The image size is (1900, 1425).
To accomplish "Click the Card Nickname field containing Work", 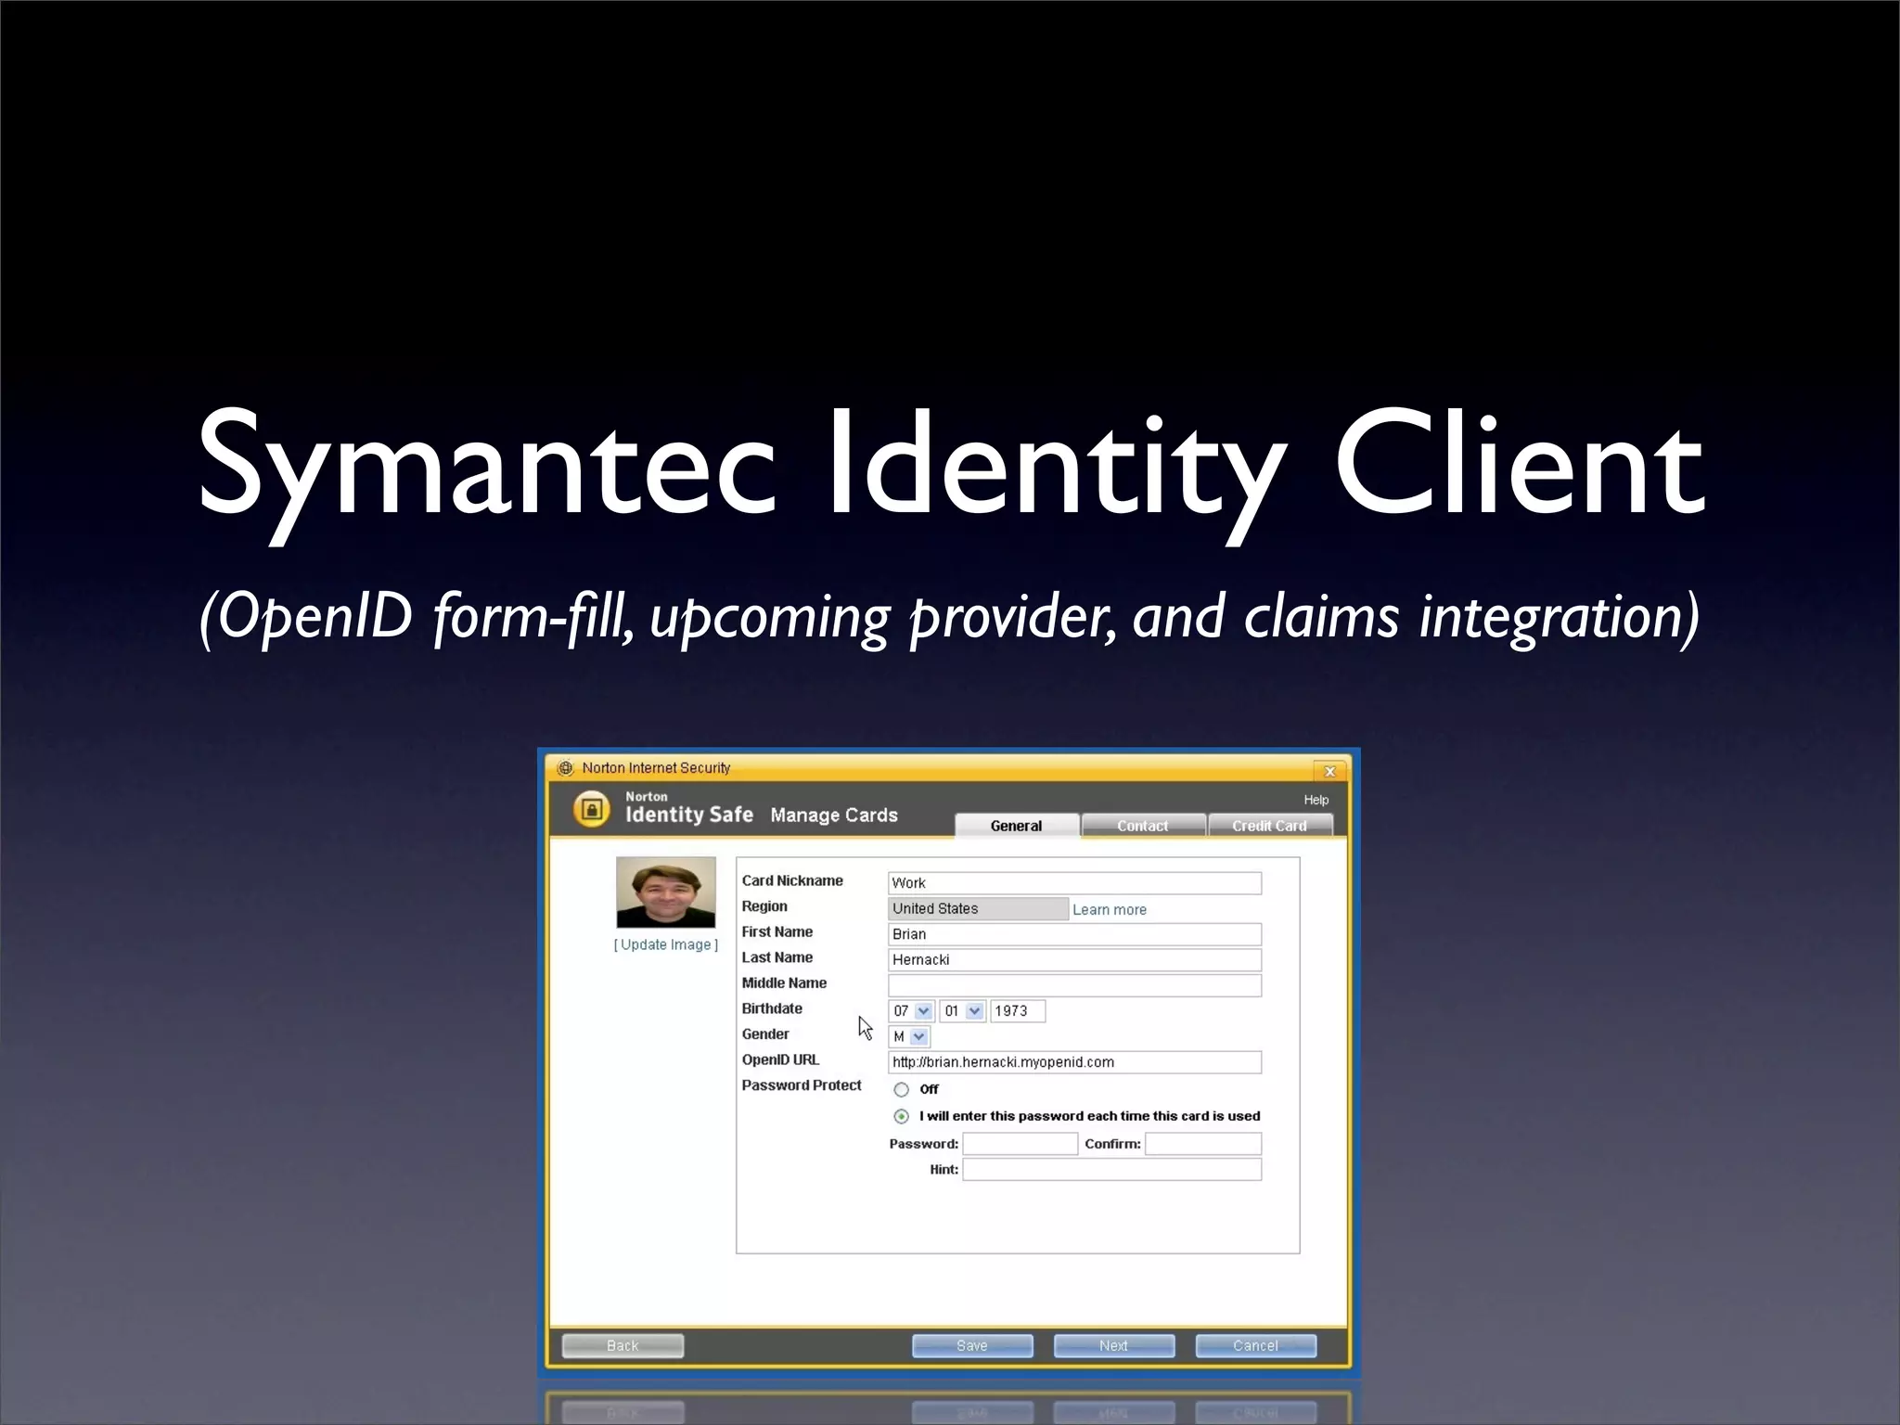I will click(x=1074, y=883).
